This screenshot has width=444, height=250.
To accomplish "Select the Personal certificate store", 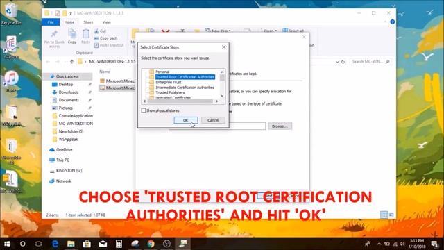I will pyautogui.click(x=162, y=72).
